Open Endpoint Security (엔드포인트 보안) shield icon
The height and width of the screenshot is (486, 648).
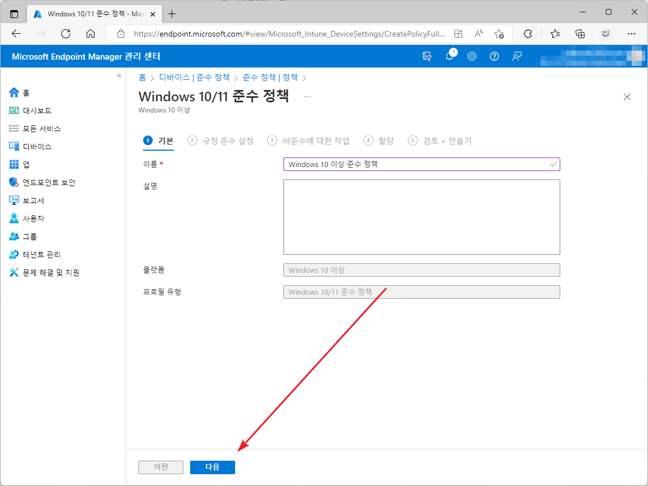[14, 182]
